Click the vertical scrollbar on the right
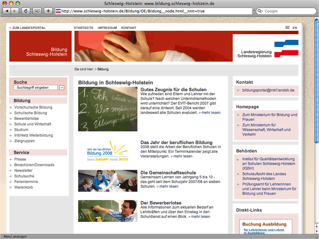 point(316,119)
